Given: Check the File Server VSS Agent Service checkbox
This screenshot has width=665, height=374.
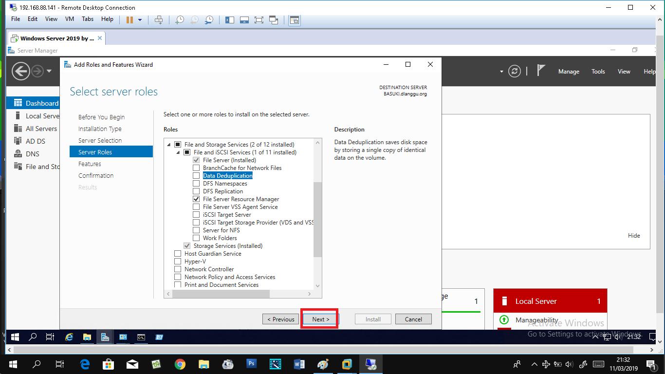Looking at the screenshot, I should point(196,207).
